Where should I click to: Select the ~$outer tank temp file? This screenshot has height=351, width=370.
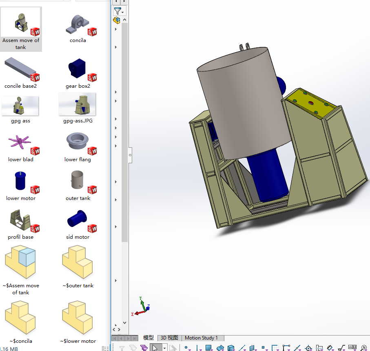[78, 267]
